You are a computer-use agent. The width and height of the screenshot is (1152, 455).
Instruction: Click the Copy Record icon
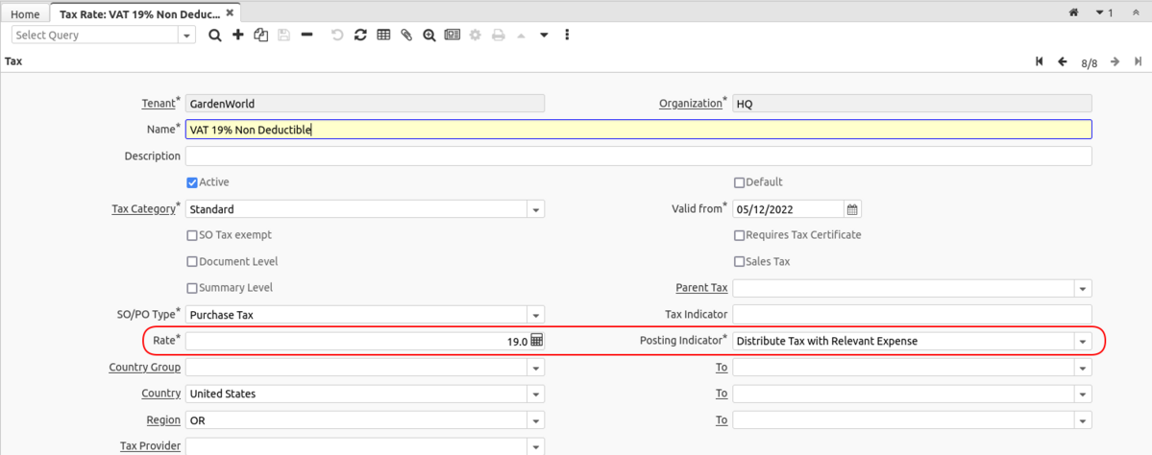click(260, 35)
